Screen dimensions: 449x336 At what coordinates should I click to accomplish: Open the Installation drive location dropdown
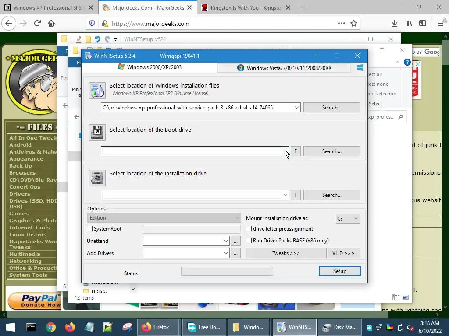[285, 195]
